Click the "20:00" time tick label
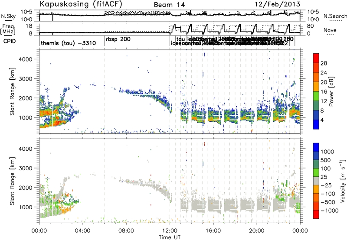Screen dimensions: 347x240 (256, 231)
